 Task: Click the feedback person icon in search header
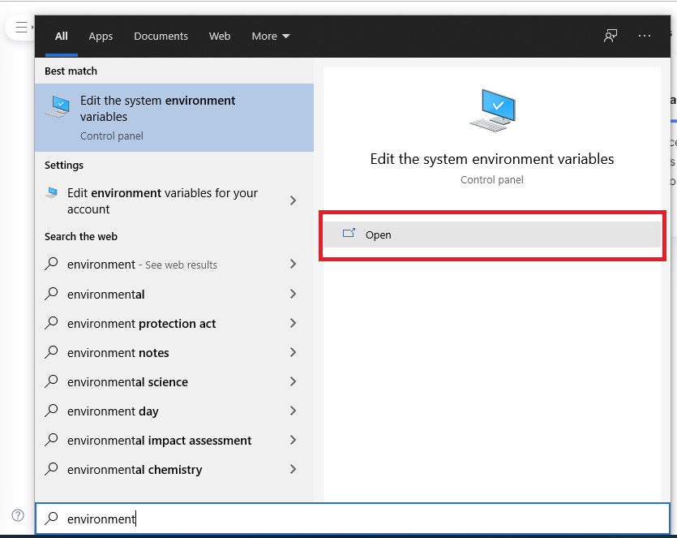610,36
